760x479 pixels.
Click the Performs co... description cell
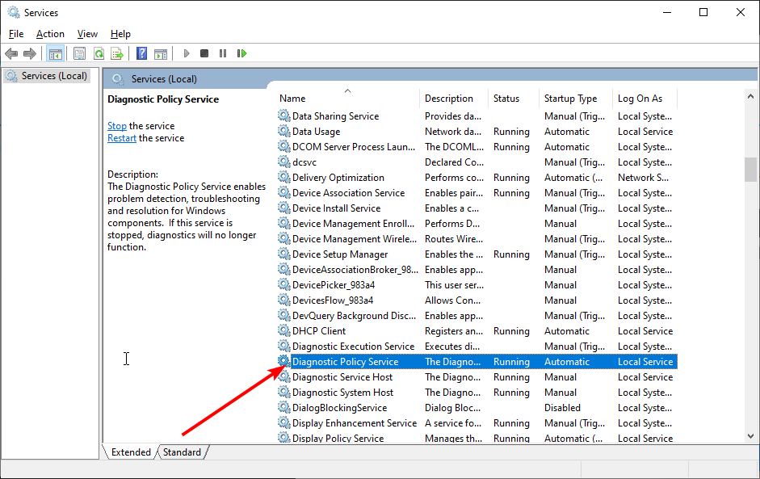454,178
